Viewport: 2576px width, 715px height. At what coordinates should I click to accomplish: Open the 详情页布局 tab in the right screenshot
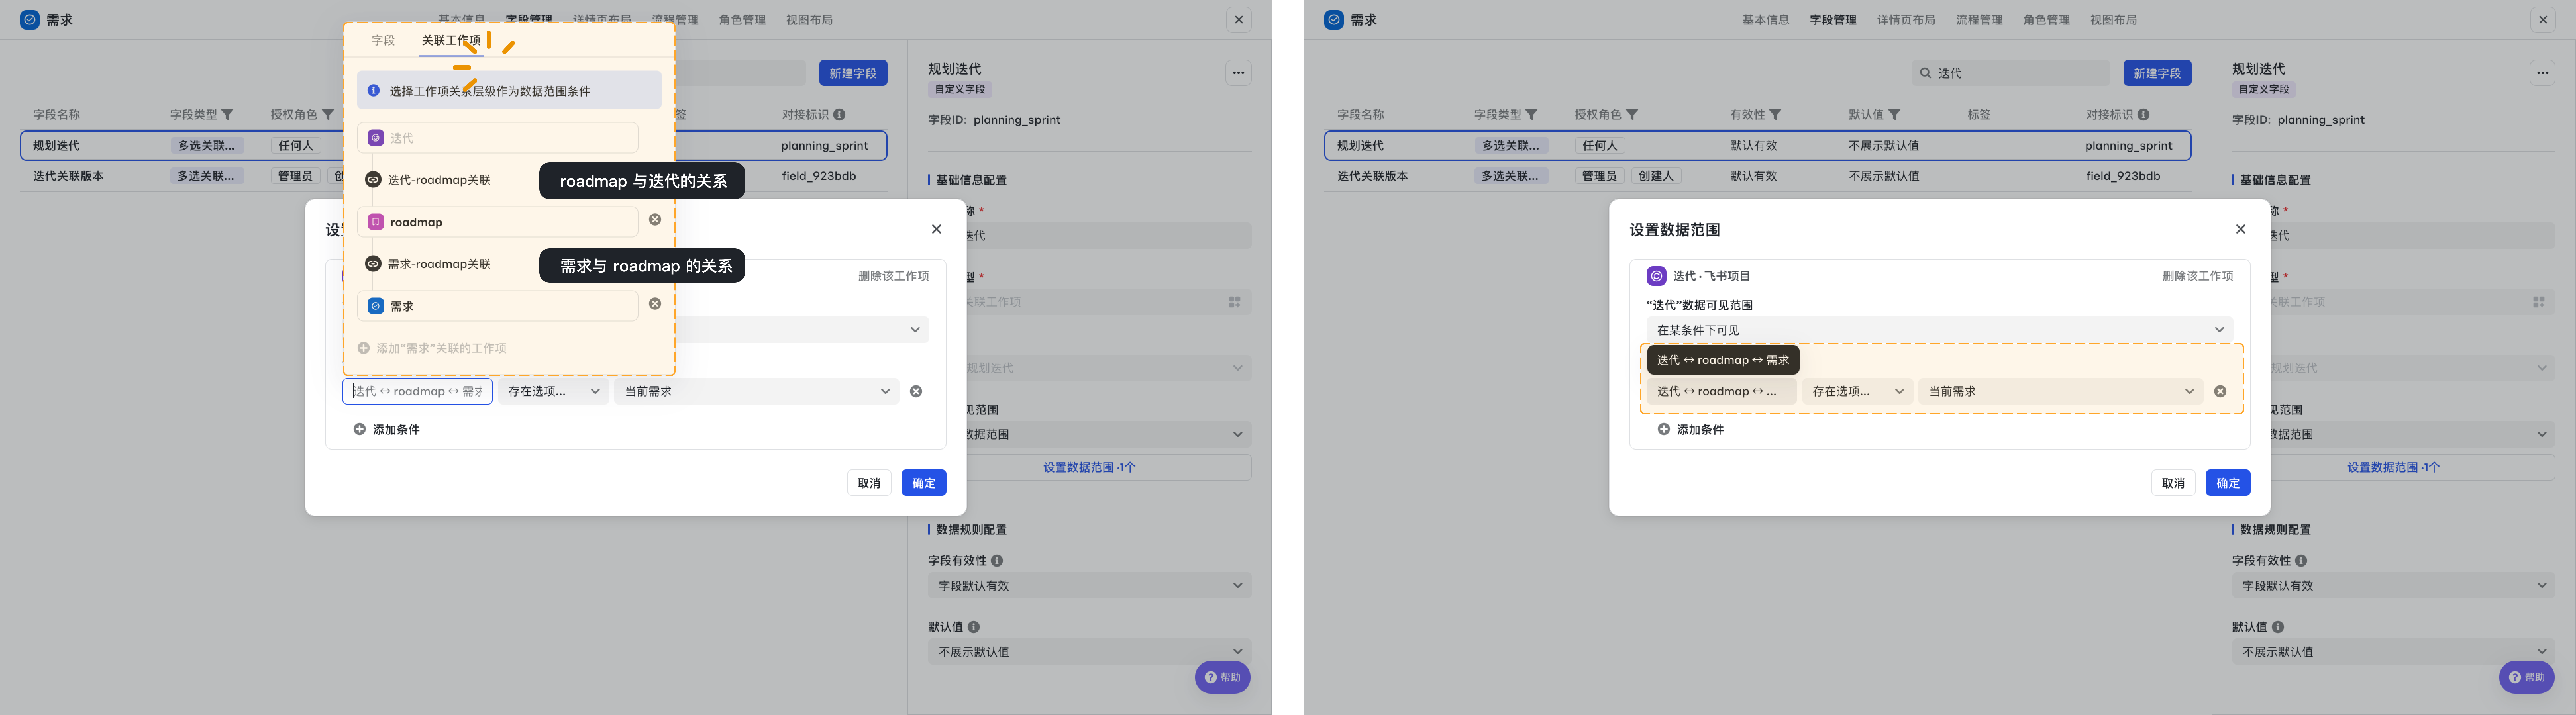point(1906,20)
